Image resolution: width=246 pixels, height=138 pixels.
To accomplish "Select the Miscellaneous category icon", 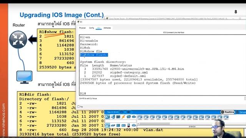I will 129,117.
